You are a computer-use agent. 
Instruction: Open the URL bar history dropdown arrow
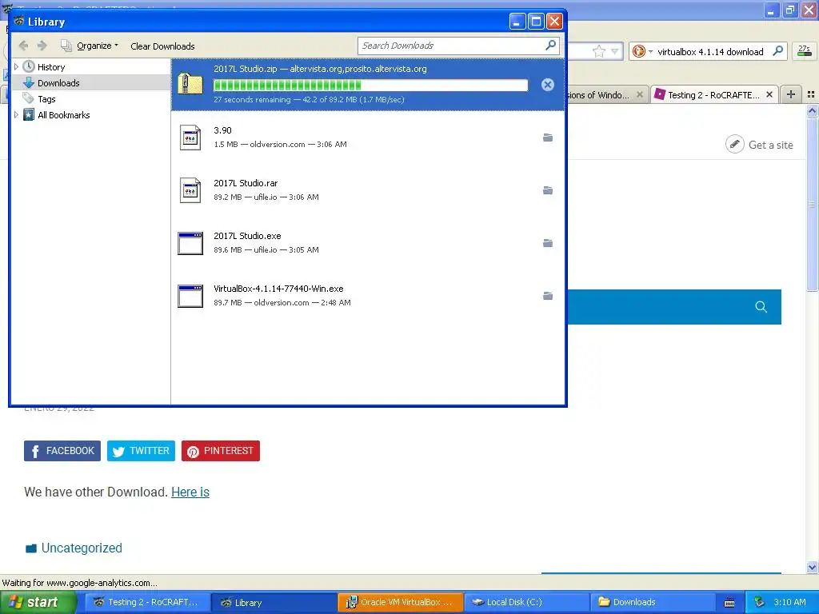615,51
